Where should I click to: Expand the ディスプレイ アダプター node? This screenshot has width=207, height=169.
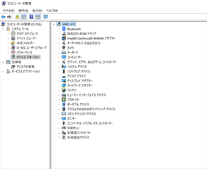pyautogui.click(x=59, y=81)
